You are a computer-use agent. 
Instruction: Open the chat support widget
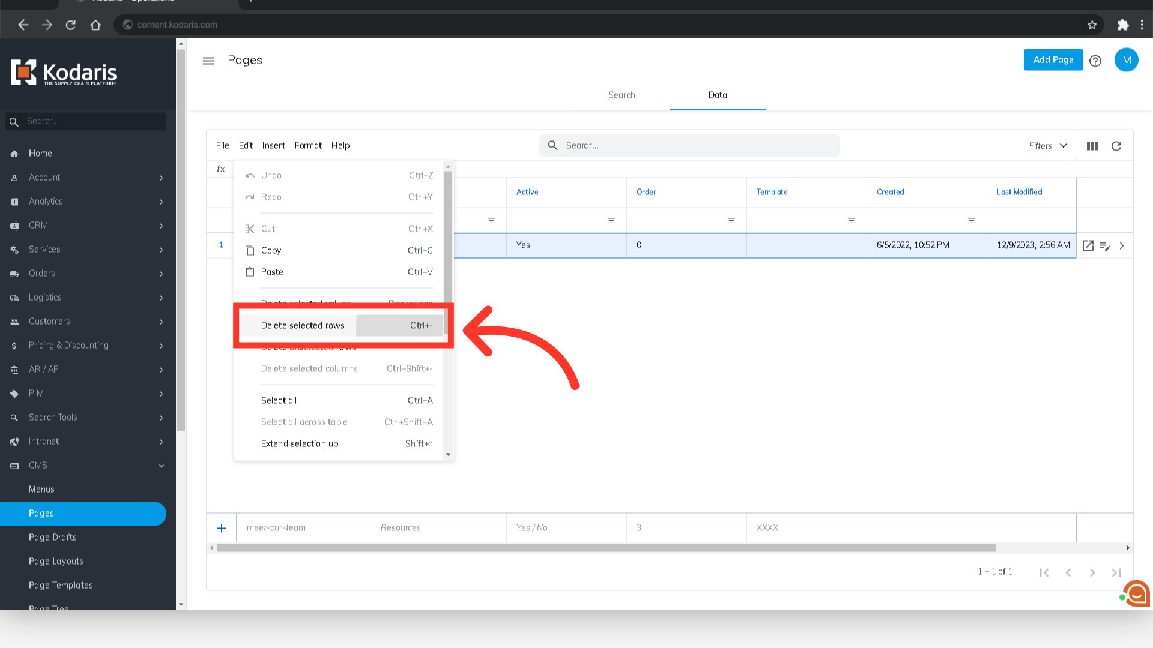coord(1136,594)
